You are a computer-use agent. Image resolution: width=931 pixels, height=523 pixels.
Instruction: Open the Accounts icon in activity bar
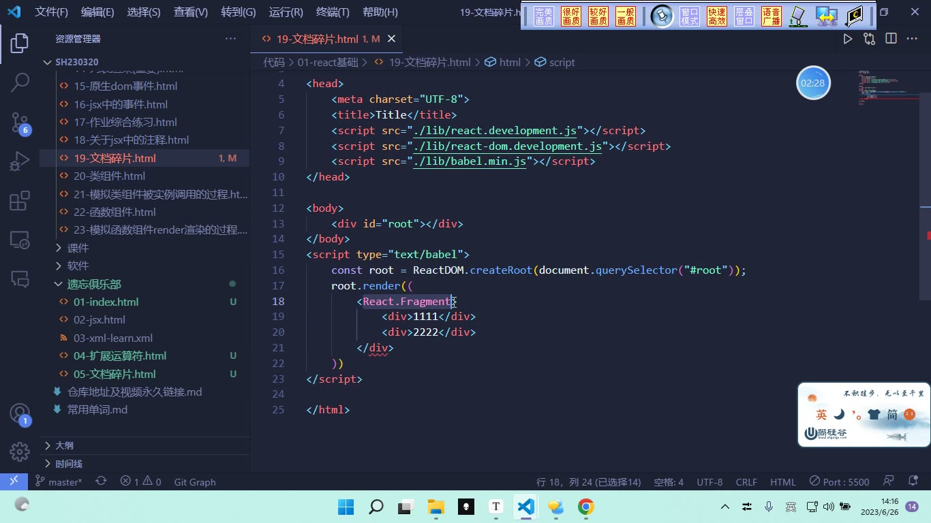[20, 413]
